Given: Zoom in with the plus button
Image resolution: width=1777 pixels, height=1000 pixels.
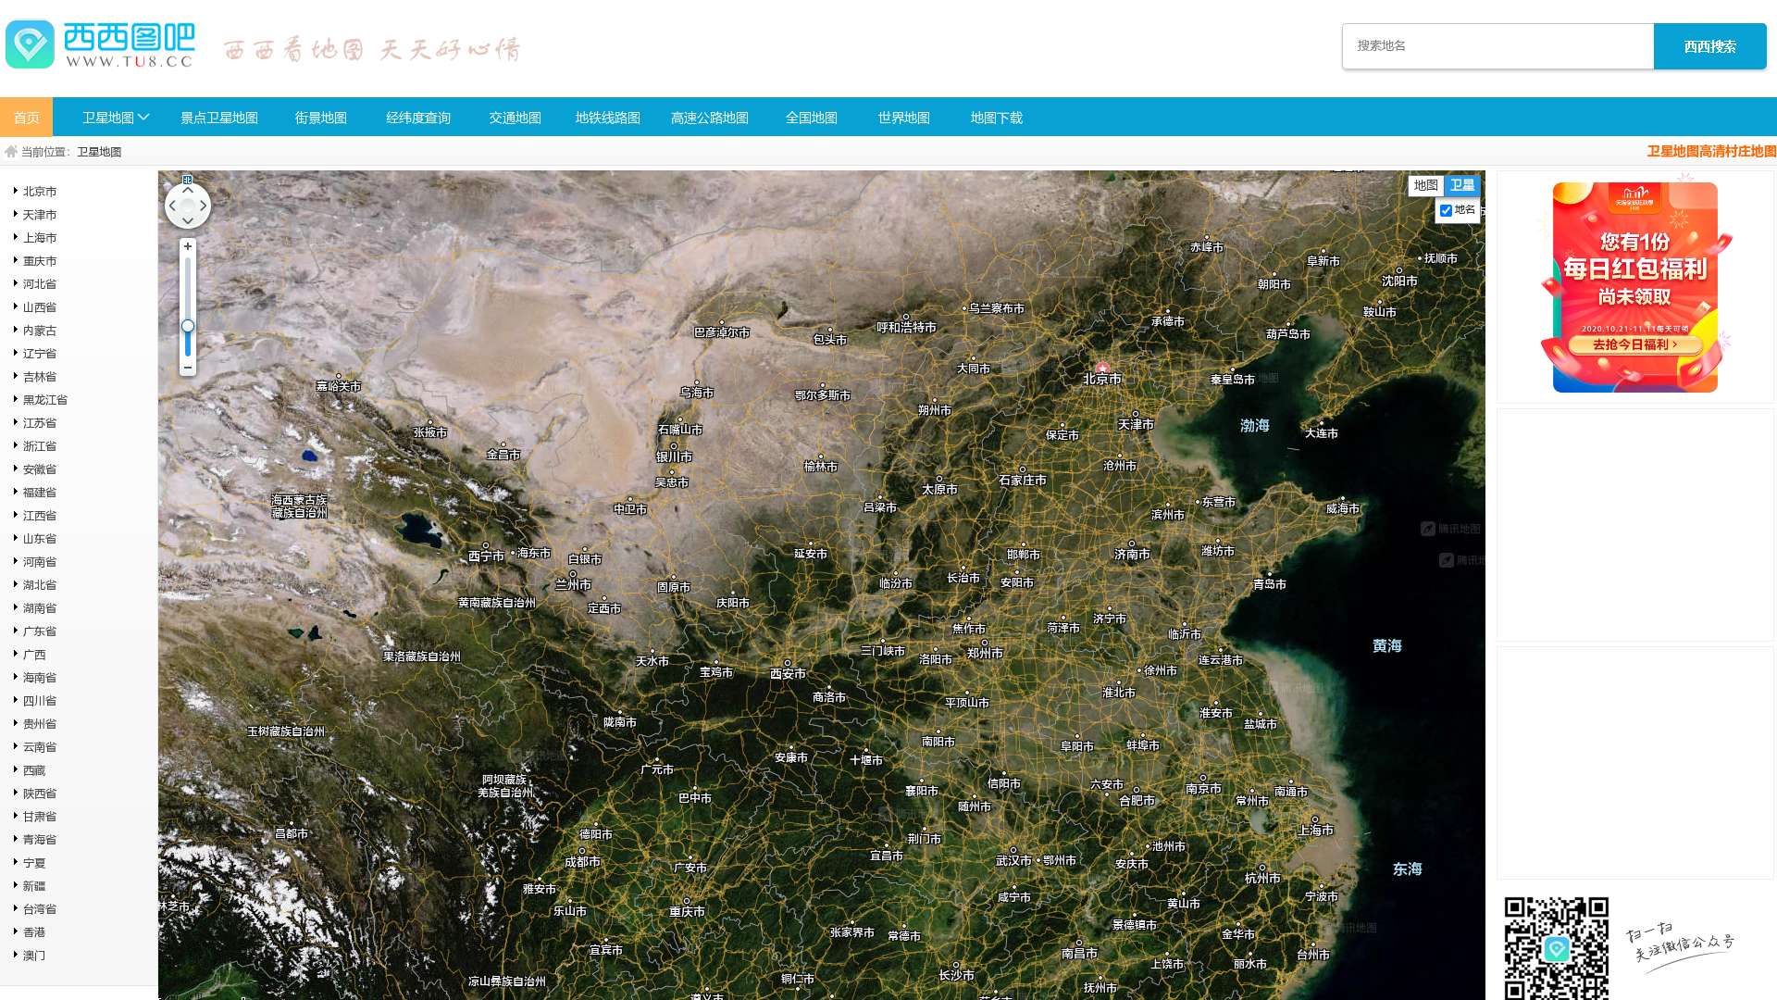Looking at the screenshot, I should (x=188, y=246).
